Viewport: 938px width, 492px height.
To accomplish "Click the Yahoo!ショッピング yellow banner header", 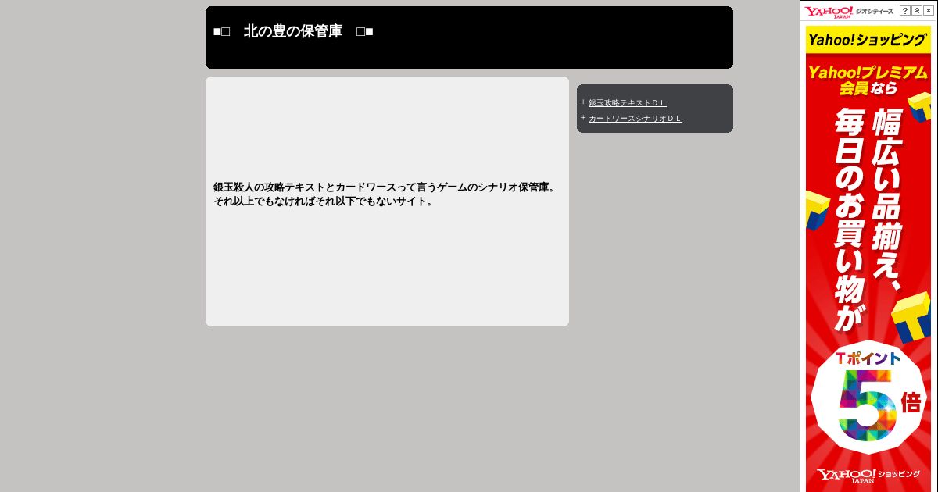I will point(868,40).
